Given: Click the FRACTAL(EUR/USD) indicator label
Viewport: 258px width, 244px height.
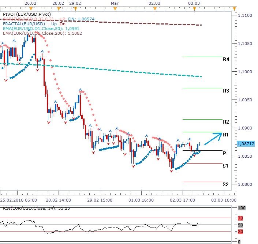Looking at the screenshot, I should (x=22, y=23).
